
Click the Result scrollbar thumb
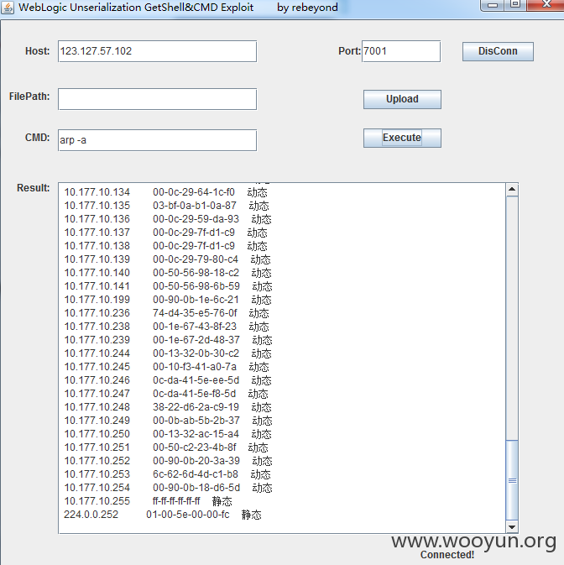(512, 480)
